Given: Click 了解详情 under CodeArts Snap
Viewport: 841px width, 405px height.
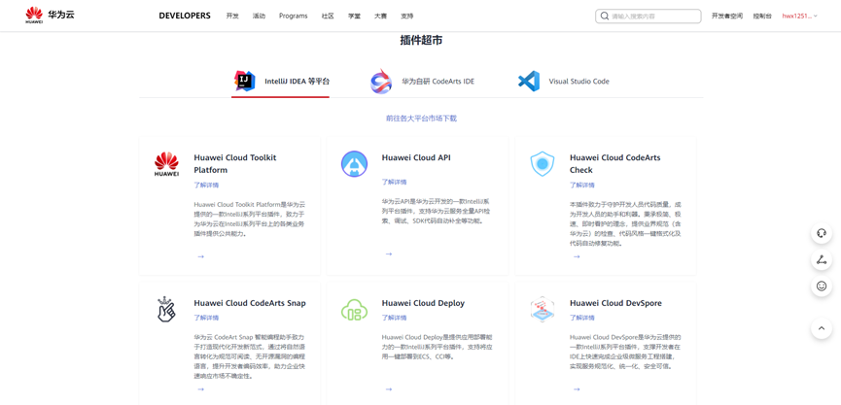Looking at the screenshot, I should coord(206,318).
